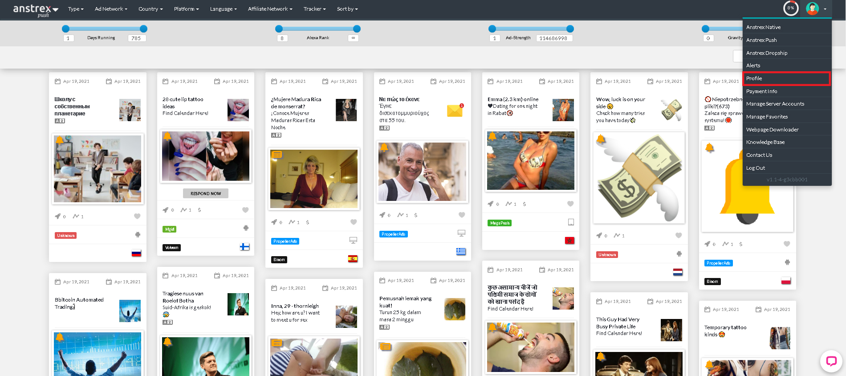Favorite the cute lip tattoo ad
Image resolution: width=846 pixels, height=376 pixels.
click(245, 210)
